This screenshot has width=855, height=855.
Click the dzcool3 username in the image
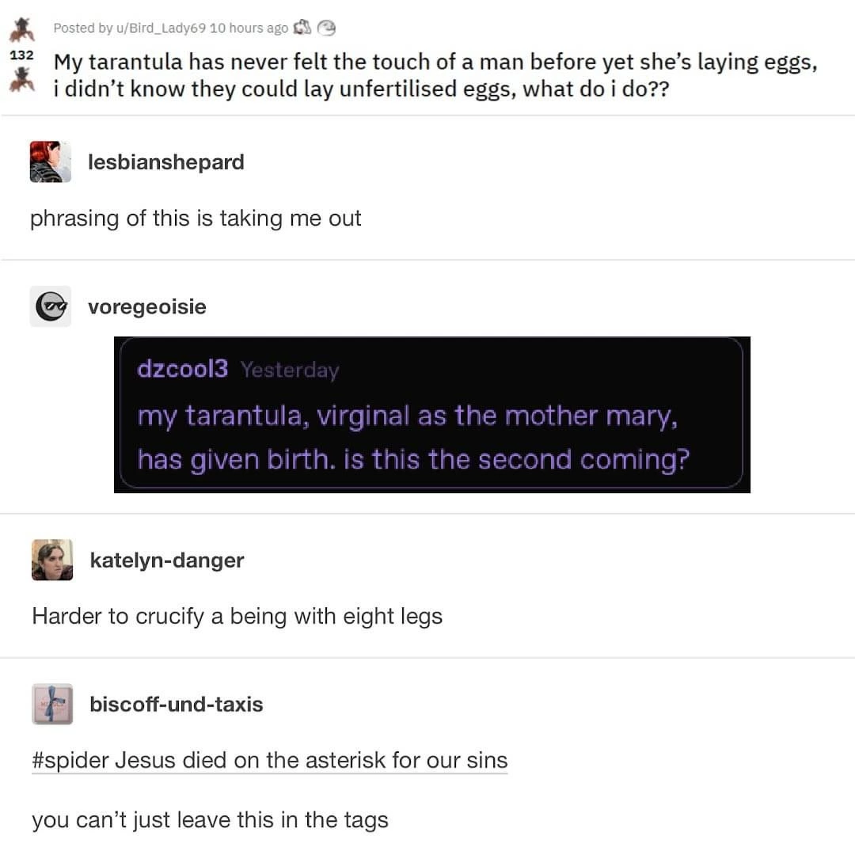(182, 369)
